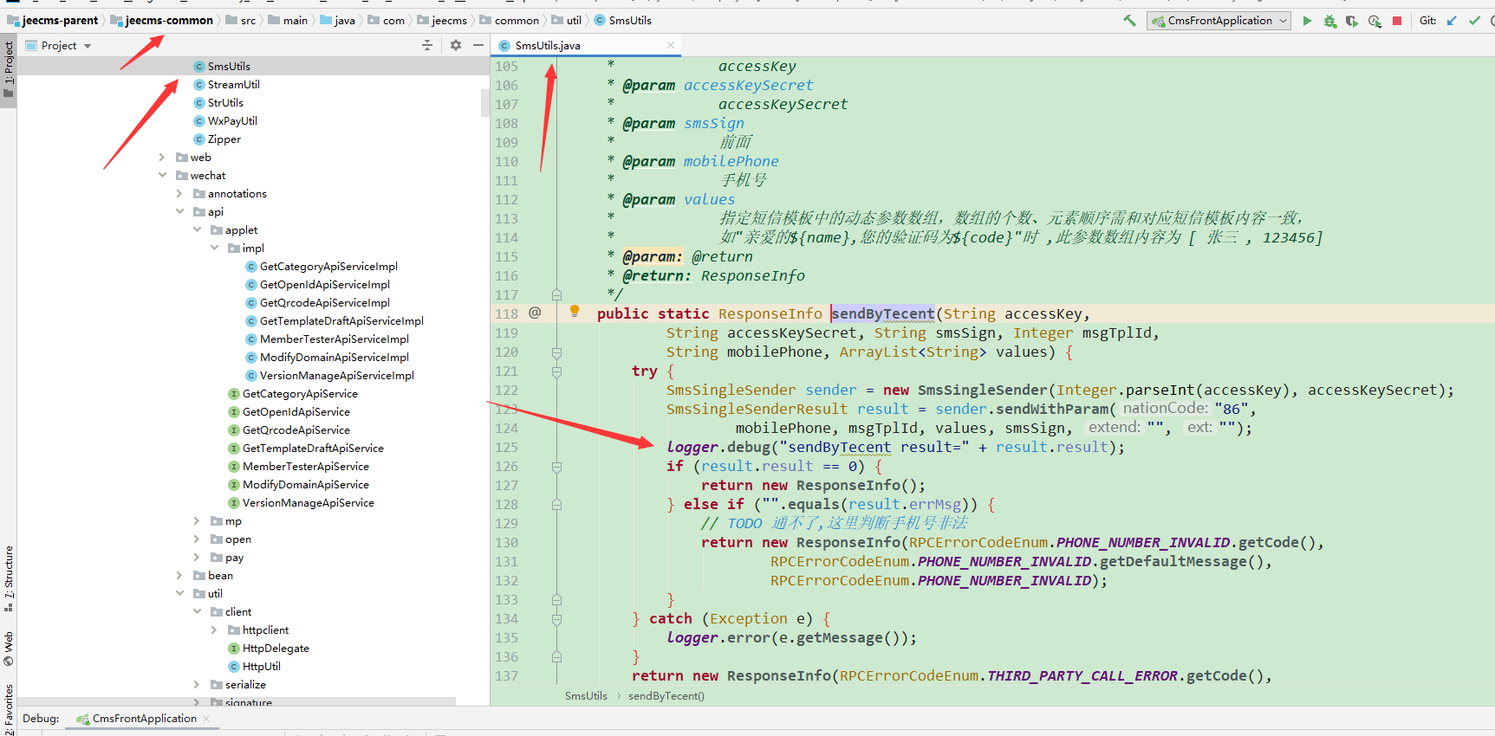Click jeecms-common in the navigation breadcrumb
The height and width of the screenshot is (736, 1495).
(x=168, y=21)
